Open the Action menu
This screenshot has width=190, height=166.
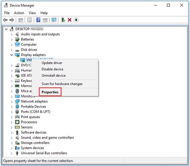(19, 13)
